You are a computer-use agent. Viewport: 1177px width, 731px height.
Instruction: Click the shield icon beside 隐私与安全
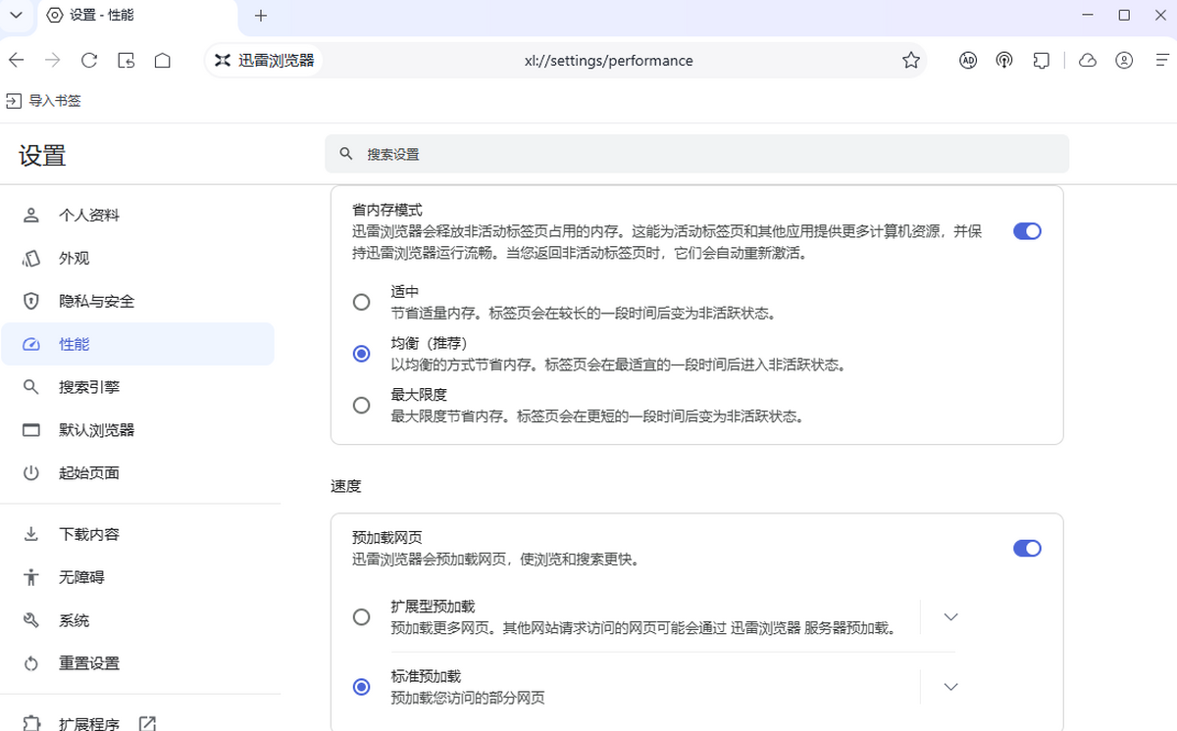(31, 302)
